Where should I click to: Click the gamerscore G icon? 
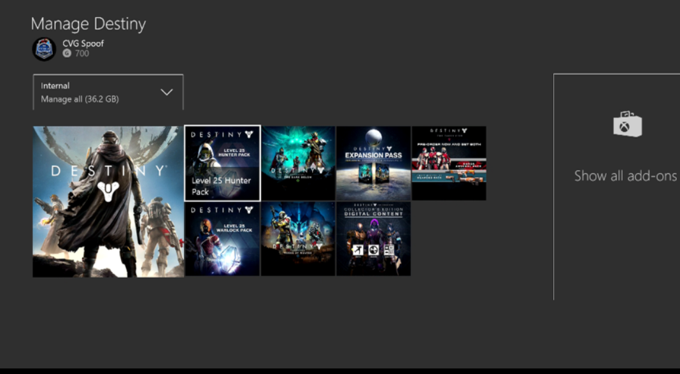click(66, 54)
